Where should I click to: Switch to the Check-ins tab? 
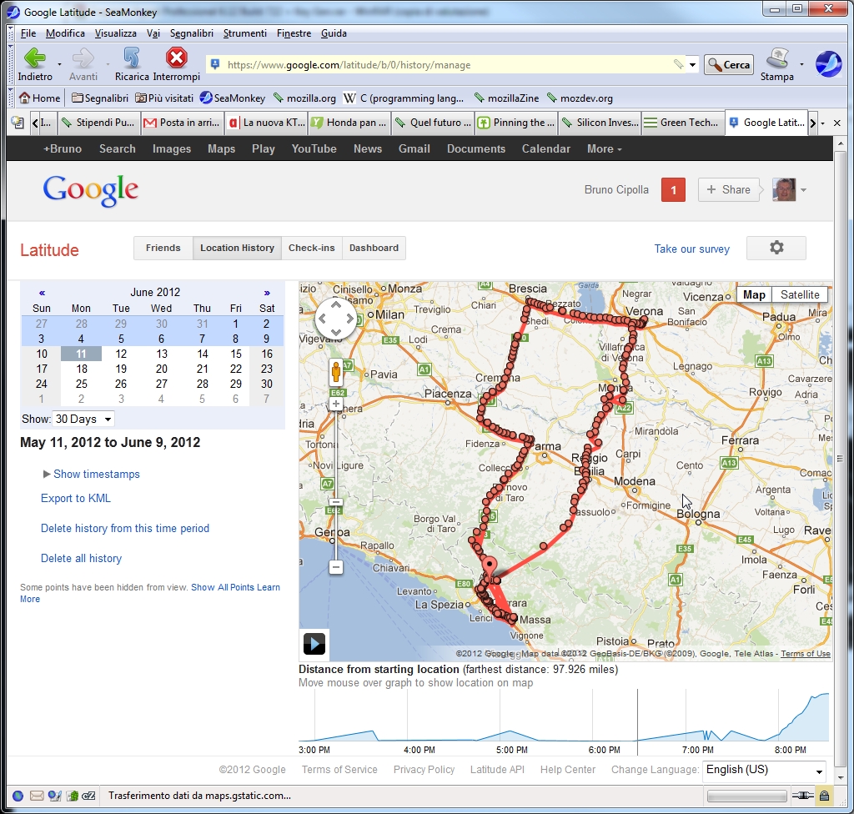click(x=312, y=248)
